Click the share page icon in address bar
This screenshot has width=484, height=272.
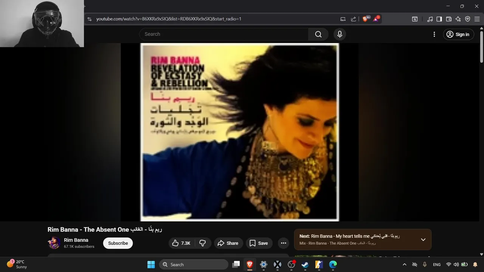[x=354, y=19]
